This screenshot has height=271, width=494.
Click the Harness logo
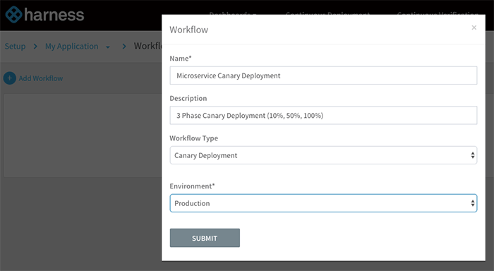point(44,15)
